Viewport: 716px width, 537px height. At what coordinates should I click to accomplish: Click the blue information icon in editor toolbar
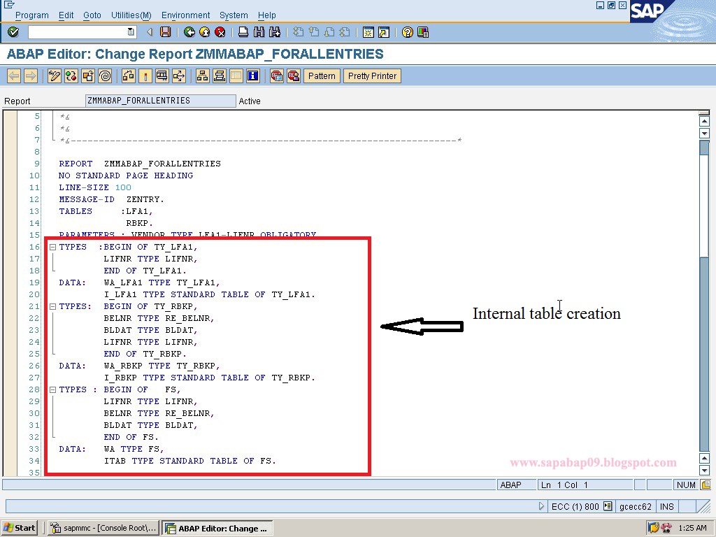252,76
